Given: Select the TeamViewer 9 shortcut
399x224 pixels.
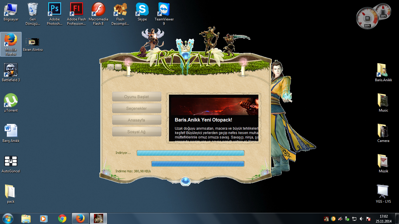Looking at the screenshot, I should pos(164,14).
